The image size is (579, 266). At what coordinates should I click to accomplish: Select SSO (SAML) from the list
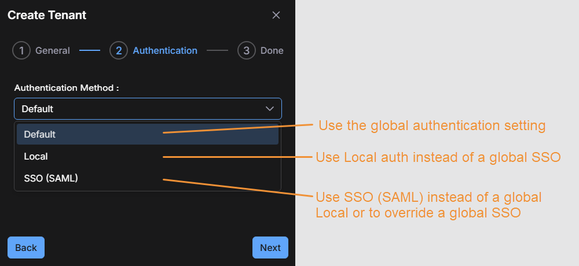pos(51,179)
